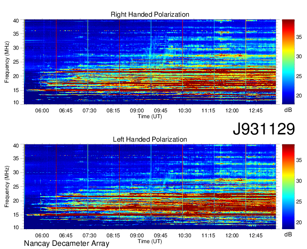
Task: Click 06:00 time tick on Left Handed plot
Action: [42, 235]
